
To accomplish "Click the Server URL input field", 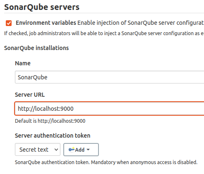I will tap(109, 109).
